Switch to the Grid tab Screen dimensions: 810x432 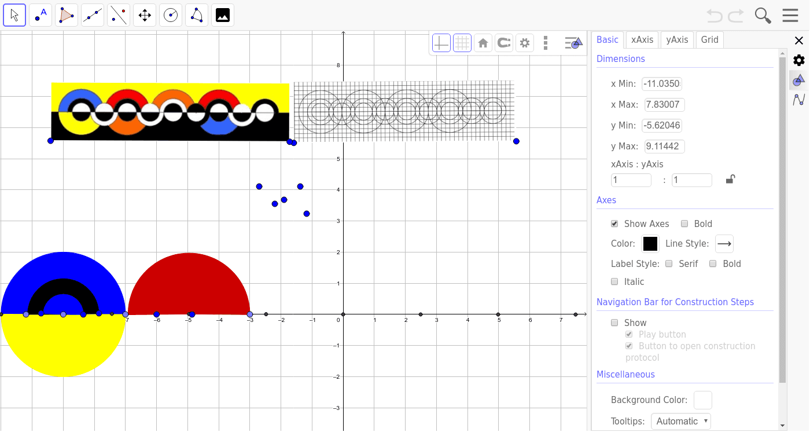coord(710,39)
